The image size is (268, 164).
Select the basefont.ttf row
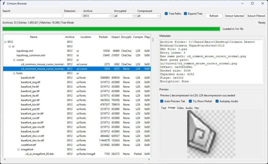click(x=77, y=78)
